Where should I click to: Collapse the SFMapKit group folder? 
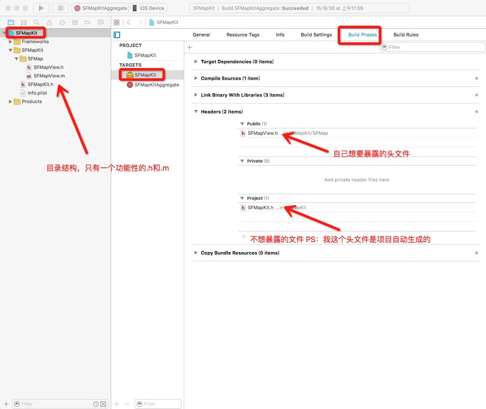(10, 50)
